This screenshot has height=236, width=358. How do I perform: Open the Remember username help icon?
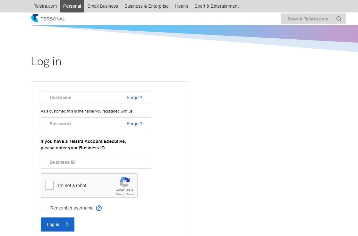click(x=99, y=208)
